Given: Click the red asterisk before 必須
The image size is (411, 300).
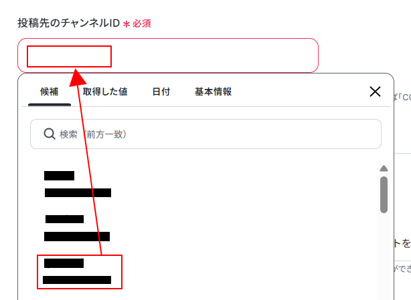Looking at the screenshot, I should (127, 24).
